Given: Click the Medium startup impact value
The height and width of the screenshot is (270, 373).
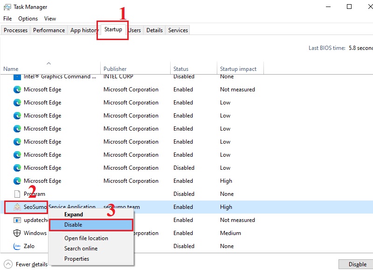Looking at the screenshot, I should click(x=230, y=233).
